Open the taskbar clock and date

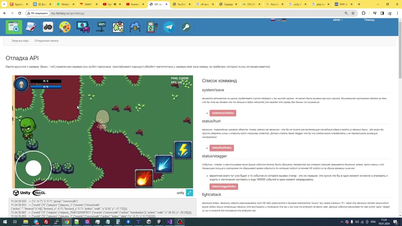tap(384, 222)
